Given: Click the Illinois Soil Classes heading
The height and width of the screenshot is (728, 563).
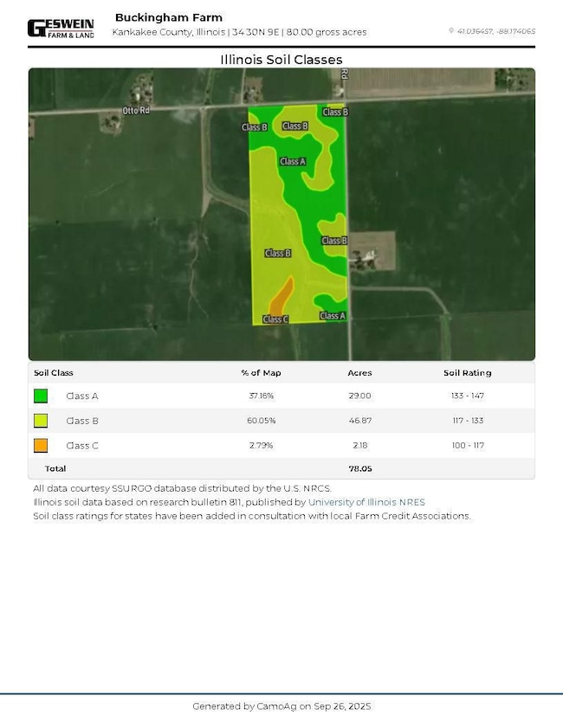Looking at the screenshot, I should click(281, 60).
